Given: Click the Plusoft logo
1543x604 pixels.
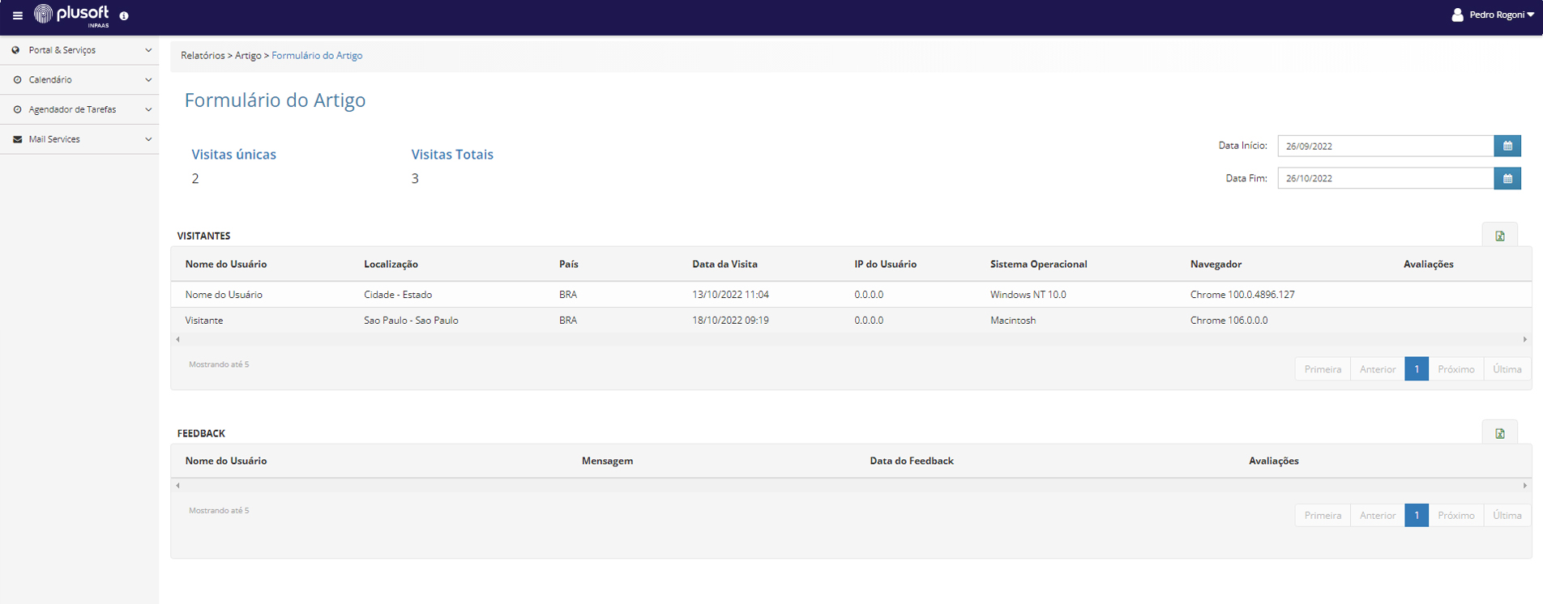Looking at the screenshot, I should click(x=71, y=15).
